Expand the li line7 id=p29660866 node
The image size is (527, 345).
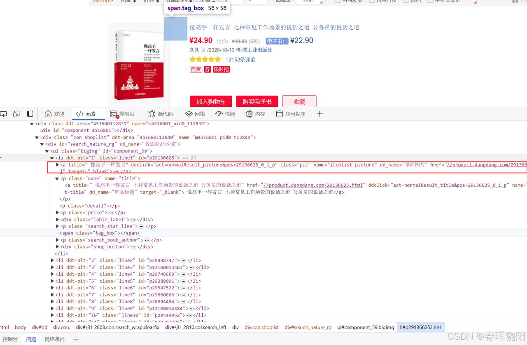click(x=52, y=295)
